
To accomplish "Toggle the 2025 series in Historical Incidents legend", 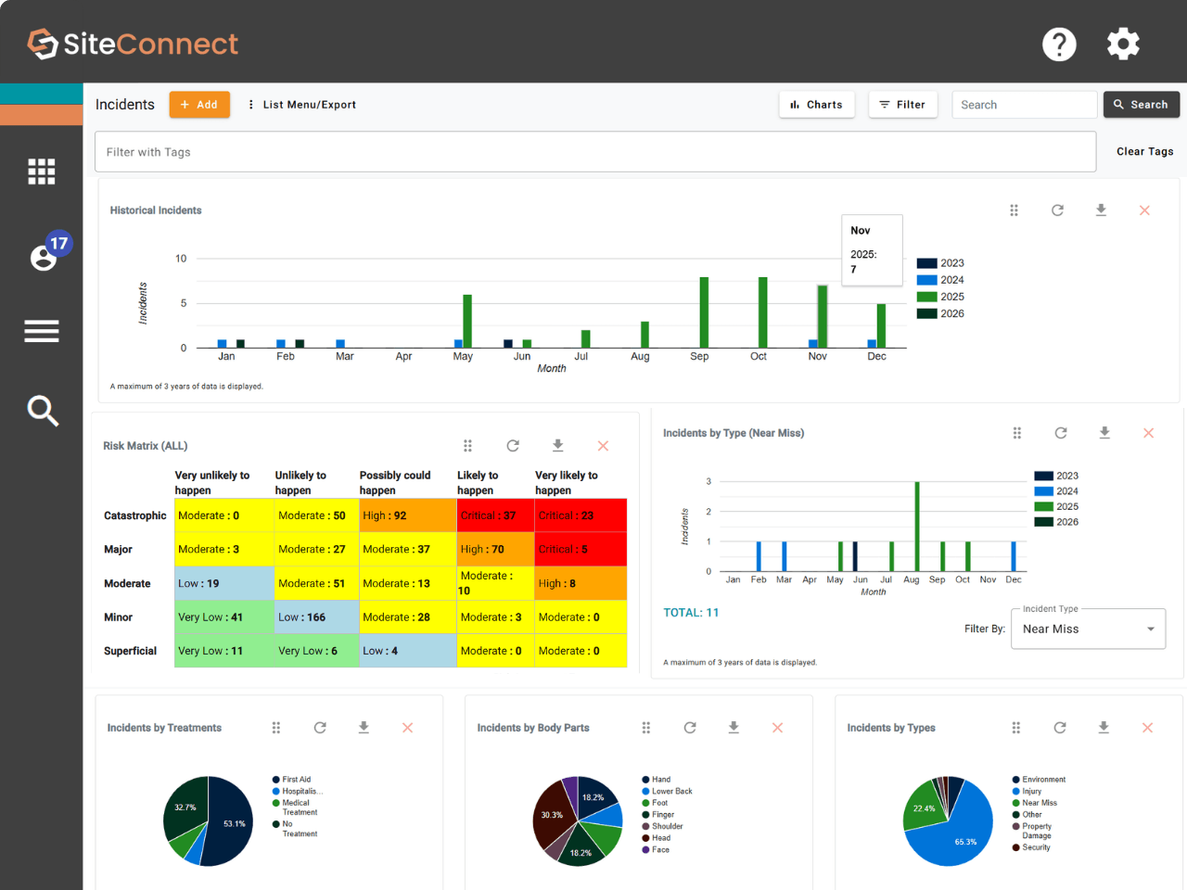I will 941,297.
